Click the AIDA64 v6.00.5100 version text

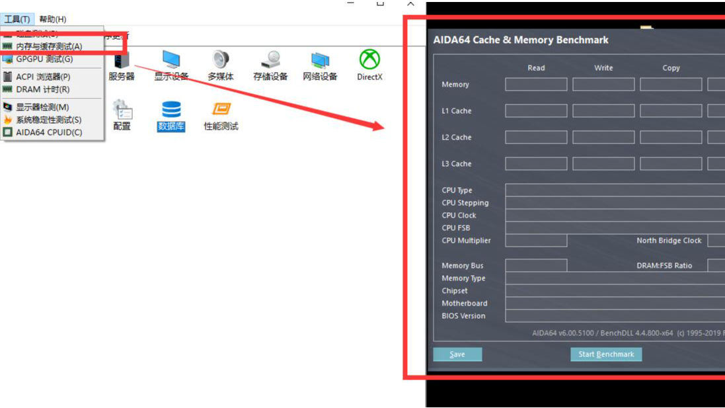[628, 333]
